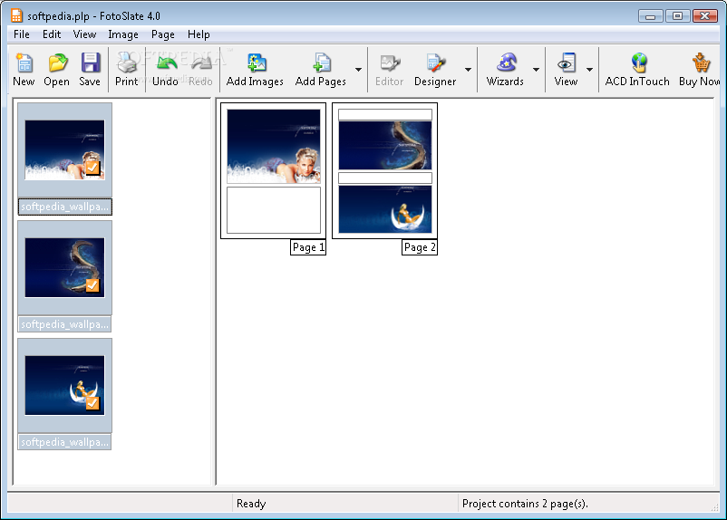Toggle checkmark on the moon wallpaper thumbnail
727x520 pixels.
tap(92, 403)
